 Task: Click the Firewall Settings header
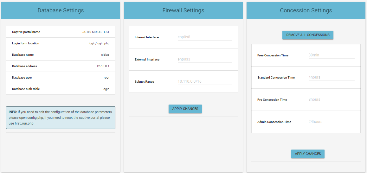click(183, 10)
